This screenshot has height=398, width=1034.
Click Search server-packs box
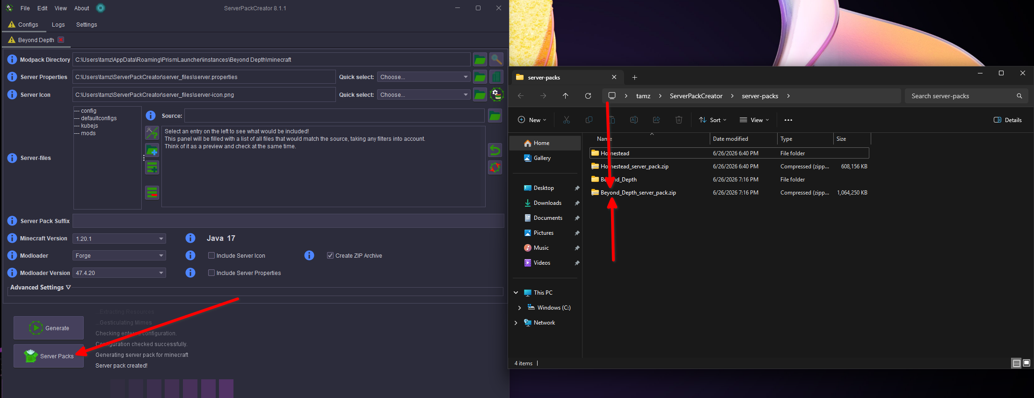tap(967, 96)
